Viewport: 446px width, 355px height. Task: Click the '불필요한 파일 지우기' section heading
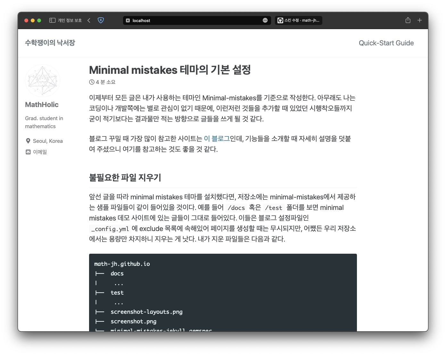click(x=125, y=177)
